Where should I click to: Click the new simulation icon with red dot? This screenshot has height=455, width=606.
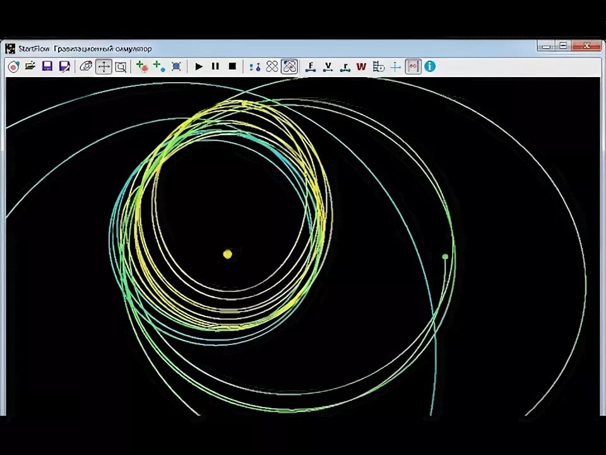point(13,66)
